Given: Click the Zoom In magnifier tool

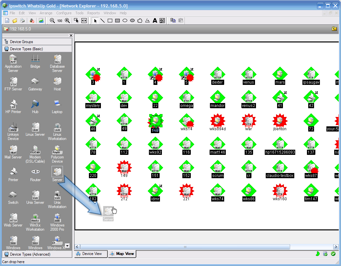Looking at the screenshot, I should click(67, 20).
